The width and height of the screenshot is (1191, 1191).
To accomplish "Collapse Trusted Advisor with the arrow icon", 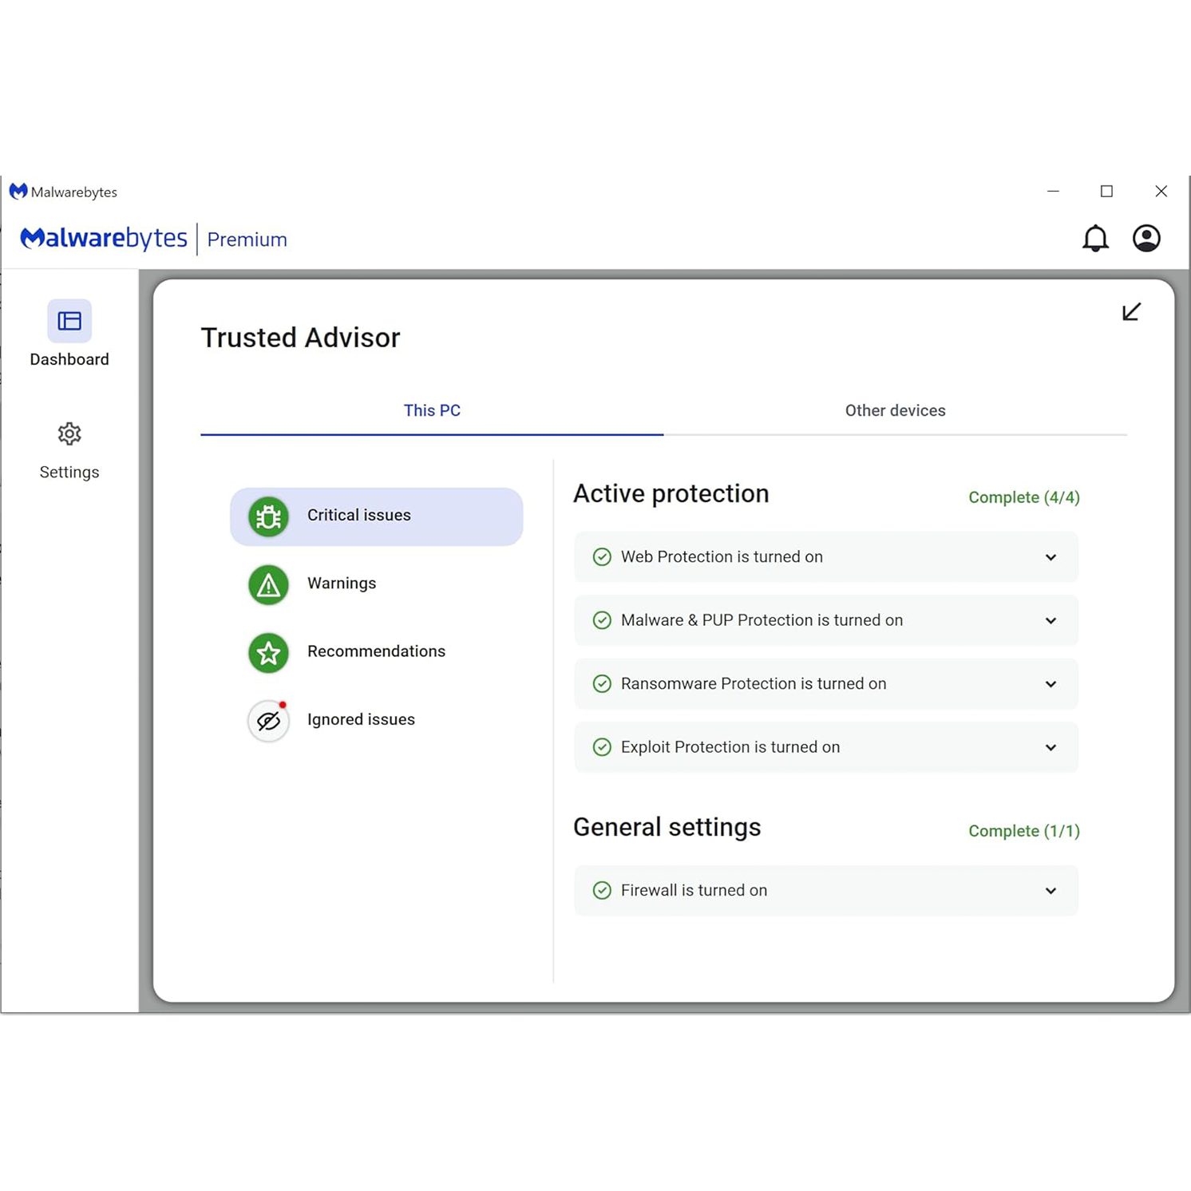I will tap(1130, 312).
